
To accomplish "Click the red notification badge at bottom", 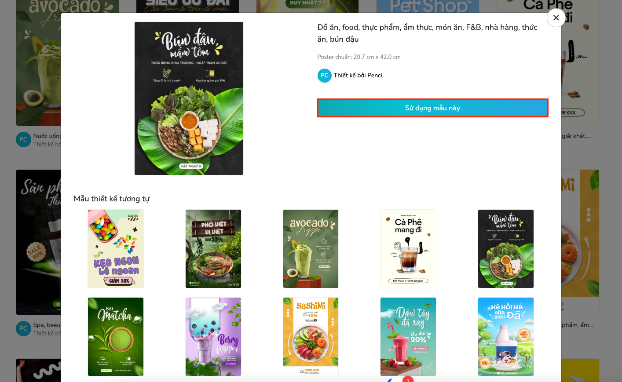I will (x=408, y=379).
